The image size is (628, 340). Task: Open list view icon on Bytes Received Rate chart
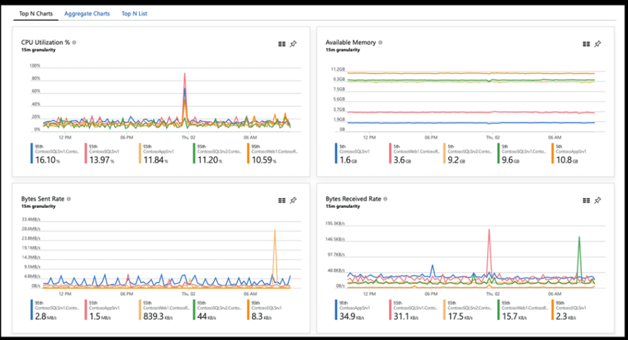click(x=586, y=200)
